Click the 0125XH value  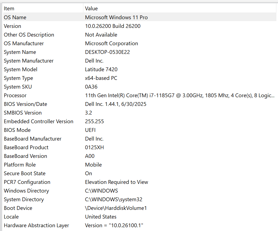94,147
